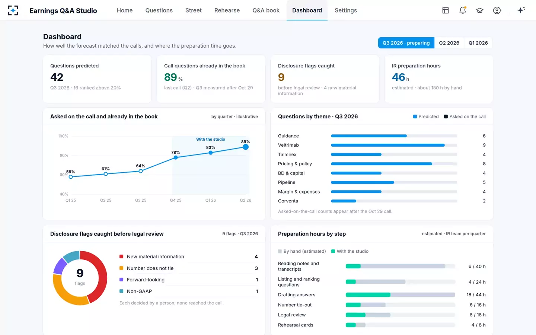Click the donut chart center showing 9 flags
Screen dimensions: 536x335
(x=80, y=277)
